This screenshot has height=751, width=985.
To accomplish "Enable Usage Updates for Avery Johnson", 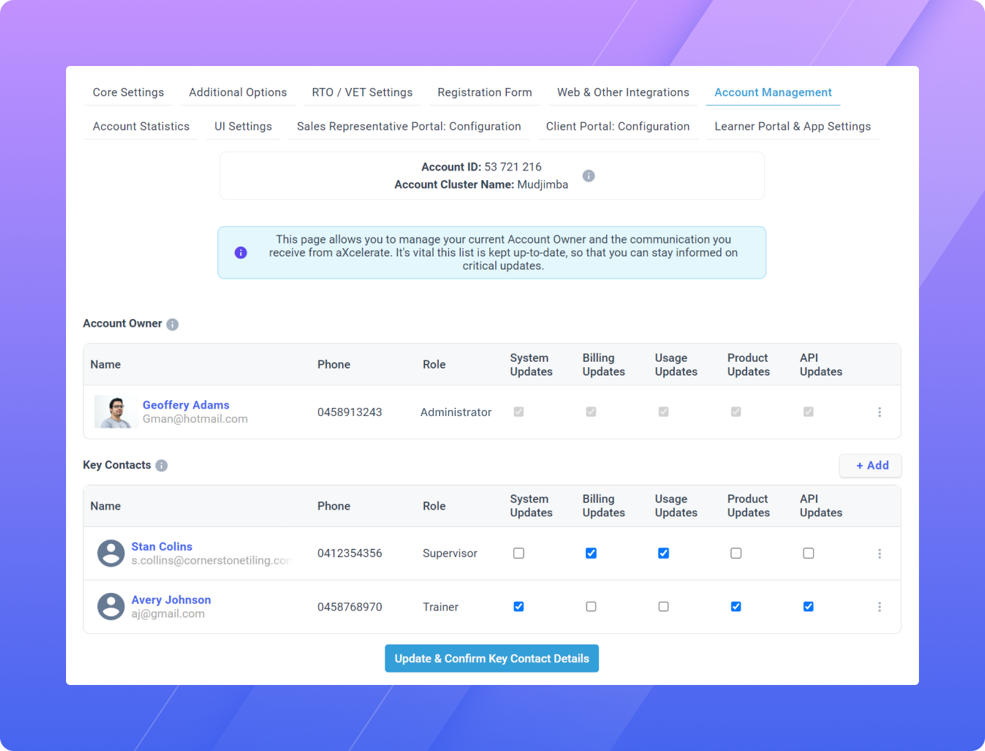I will click(x=663, y=607).
